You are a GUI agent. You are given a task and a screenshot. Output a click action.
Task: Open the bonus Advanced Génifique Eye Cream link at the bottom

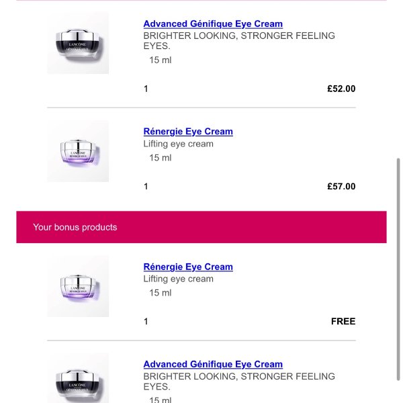(213, 364)
